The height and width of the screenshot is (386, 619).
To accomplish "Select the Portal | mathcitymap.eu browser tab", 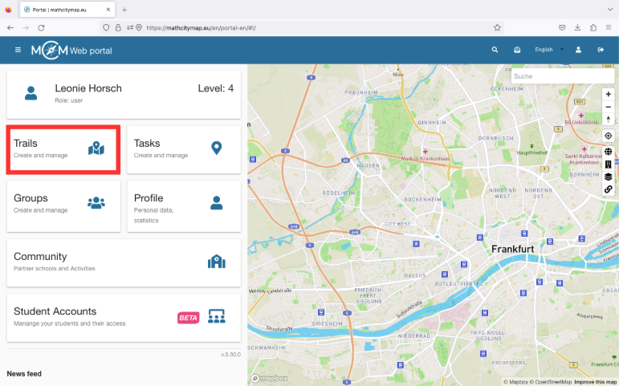I will point(66,9).
